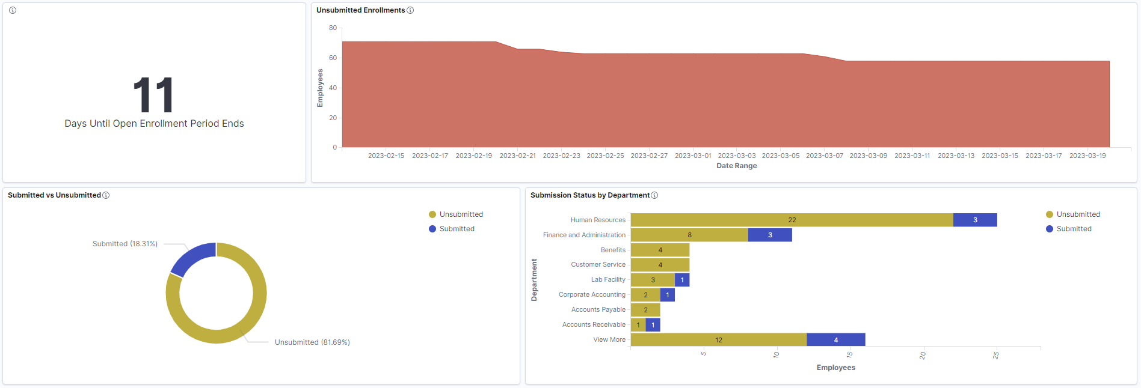The height and width of the screenshot is (388, 1141).
Task: Click the Submission Status by Department title
Action: [590, 195]
